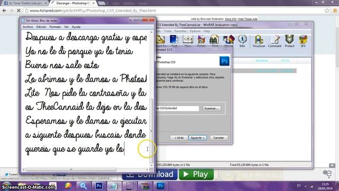
Task: Click the Notepad horizontal scrollbar thumb
Action: 72,170
